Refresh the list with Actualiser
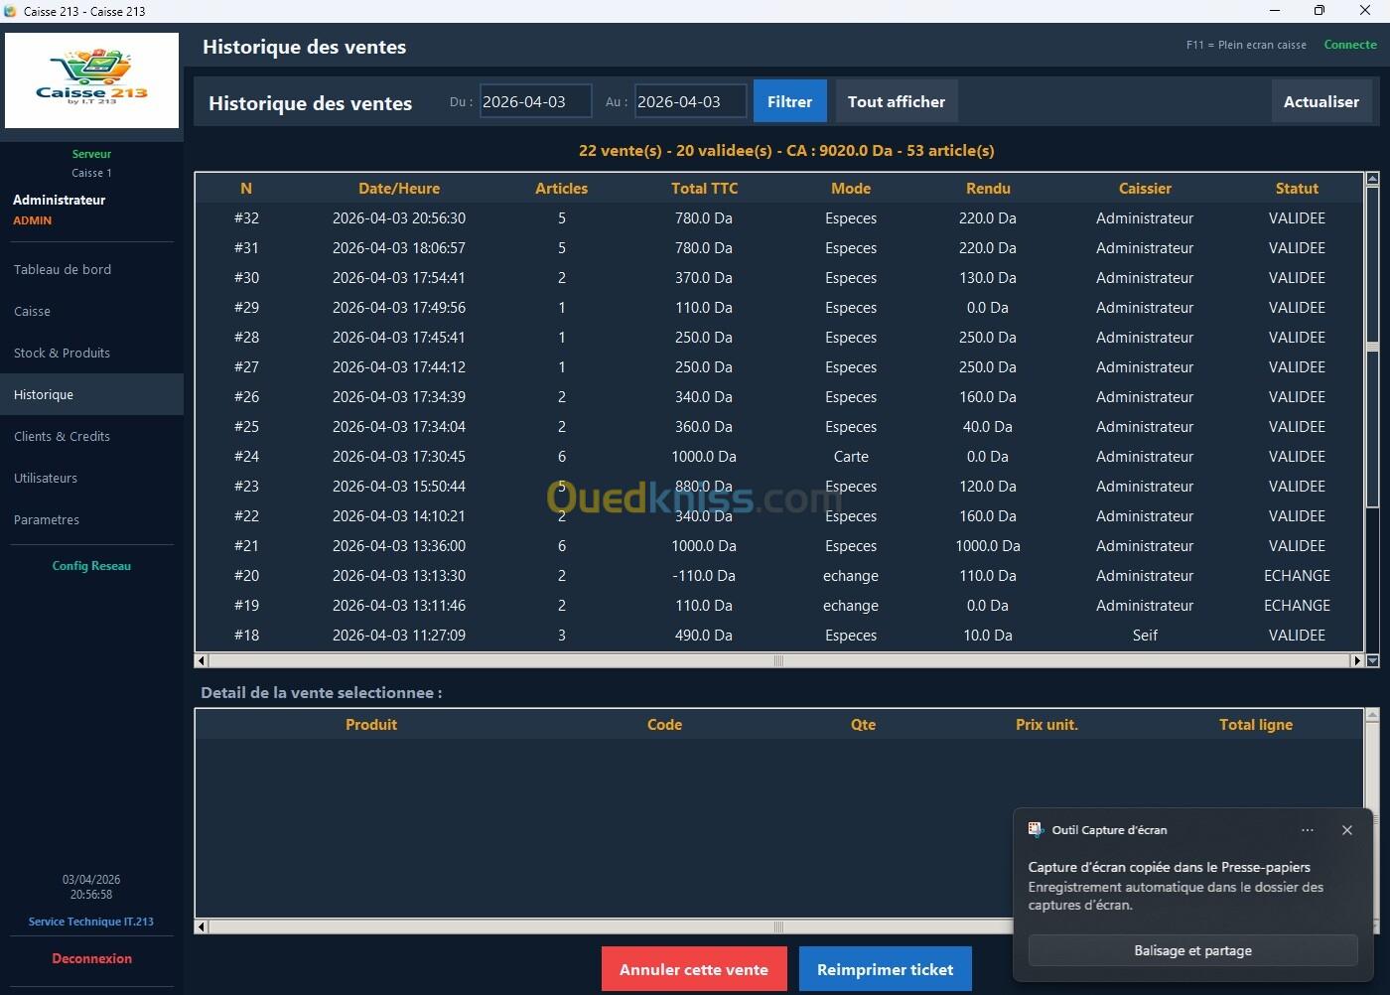This screenshot has width=1390, height=995. pos(1320,101)
